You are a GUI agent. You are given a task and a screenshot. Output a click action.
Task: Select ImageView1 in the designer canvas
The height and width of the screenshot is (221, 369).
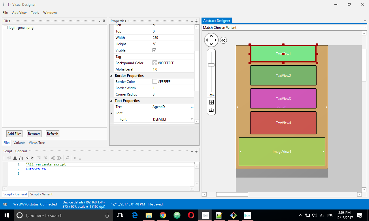282,152
